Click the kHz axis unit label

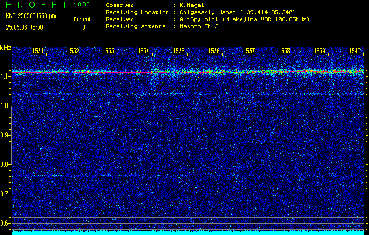pyautogui.click(x=5, y=48)
